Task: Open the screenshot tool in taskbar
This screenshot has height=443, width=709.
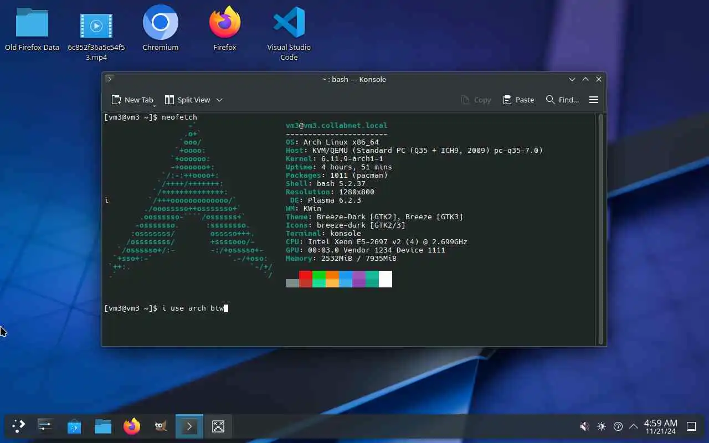Action: (218, 426)
